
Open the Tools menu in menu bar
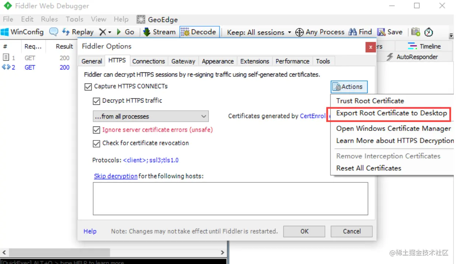pyautogui.click(x=74, y=19)
